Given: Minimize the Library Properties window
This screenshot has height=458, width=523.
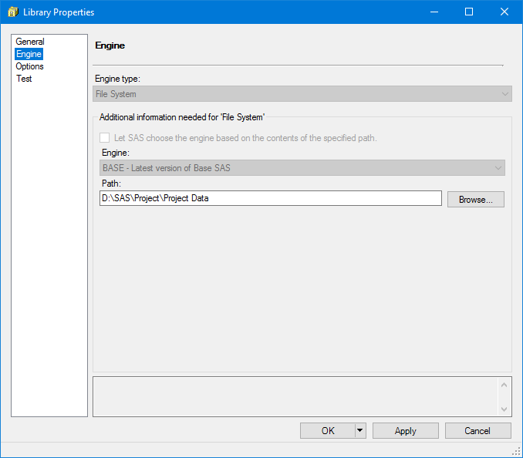Looking at the screenshot, I should 434,12.
